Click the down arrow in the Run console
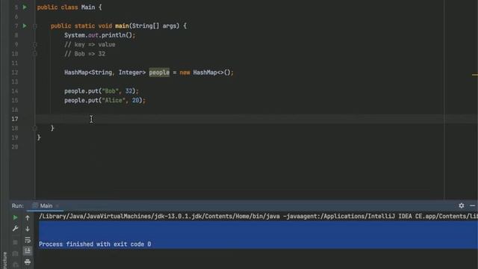Viewport: 478px width, 269px height. tap(28, 229)
